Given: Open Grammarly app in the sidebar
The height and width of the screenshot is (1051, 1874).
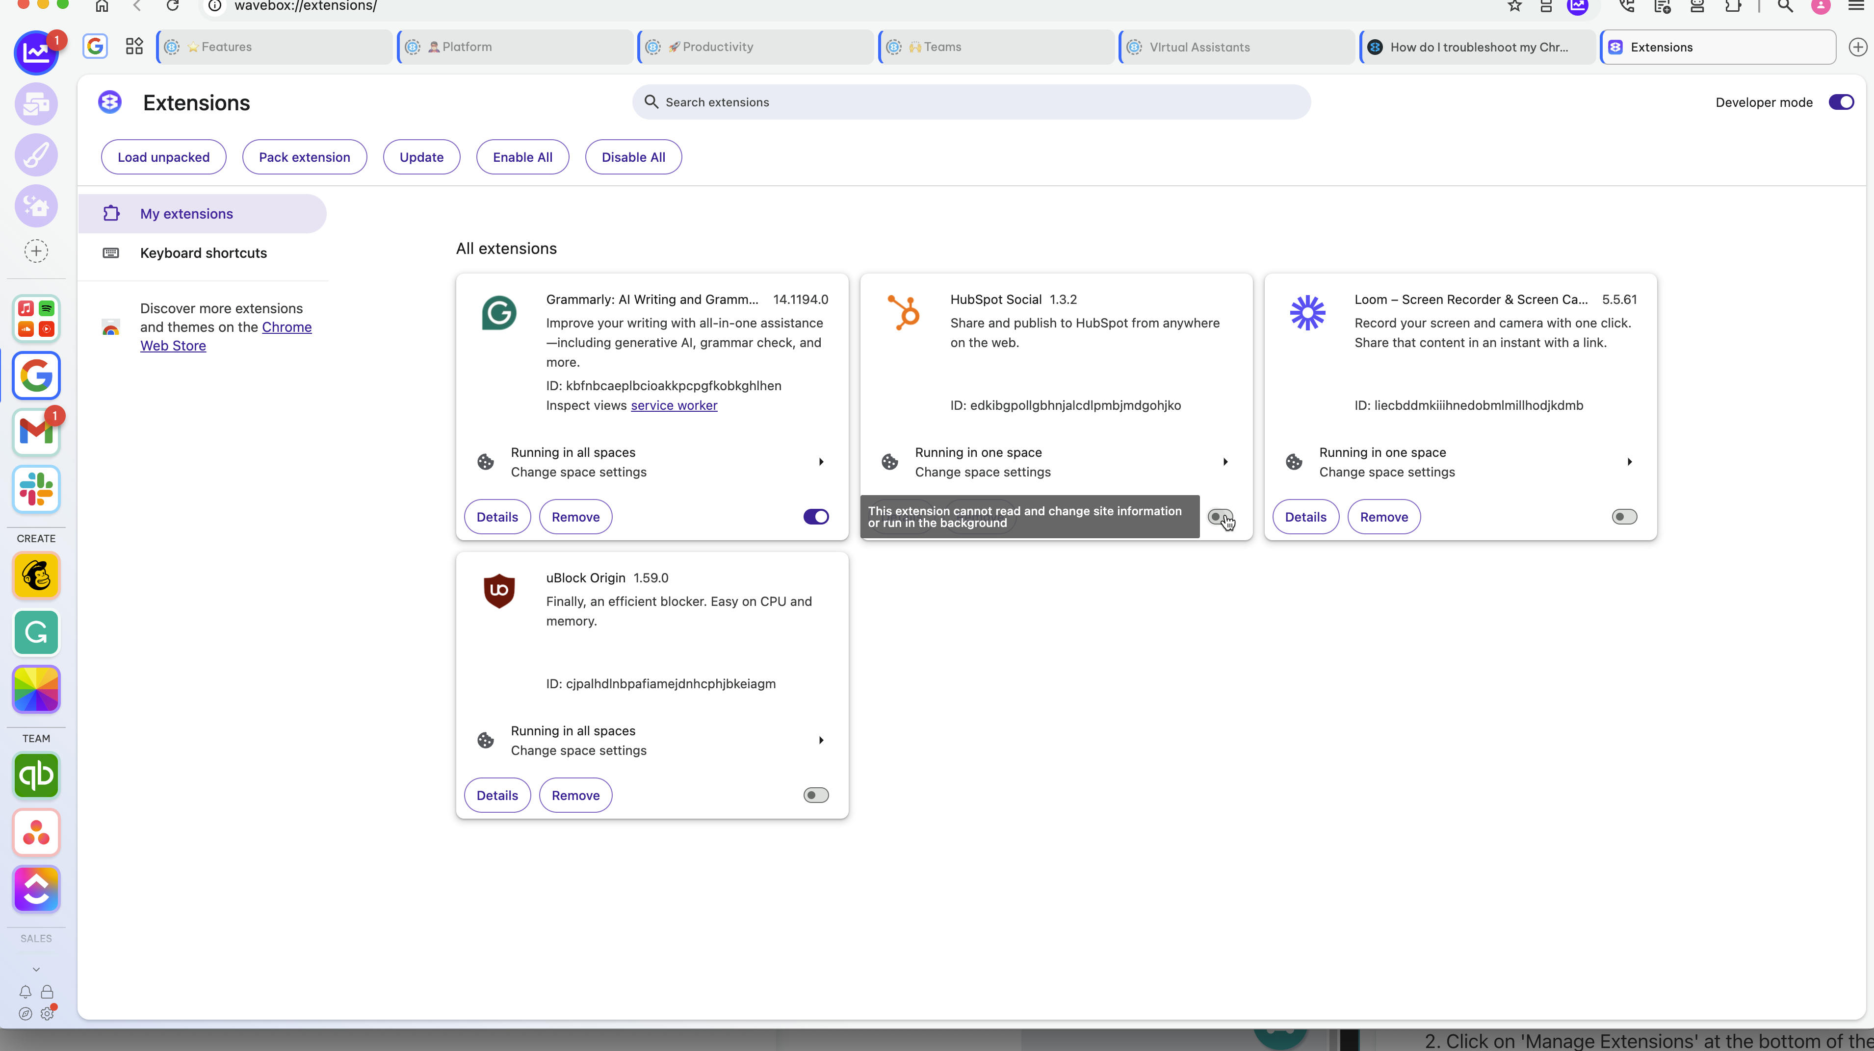Looking at the screenshot, I should [36, 632].
